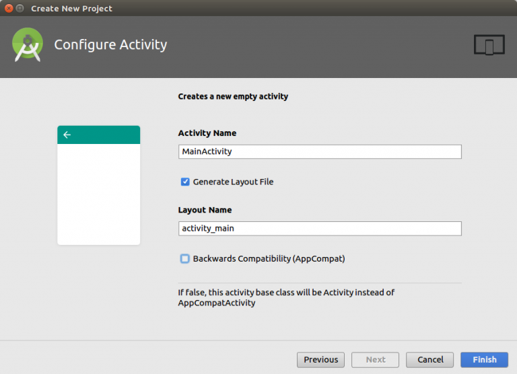Click the Android Studio logo icon
The height and width of the screenshot is (374, 517).
[x=28, y=45]
